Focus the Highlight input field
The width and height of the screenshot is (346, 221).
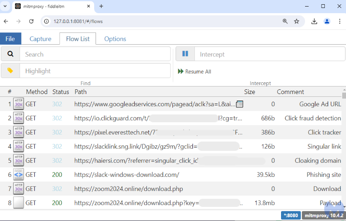point(95,71)
